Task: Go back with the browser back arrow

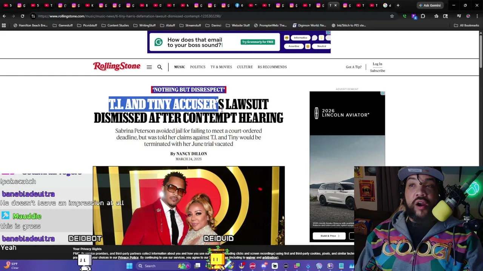Action: [x=4, y=16]
